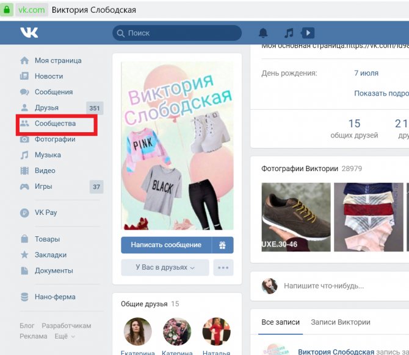This screenshot has height=355, width=409.
Task: Open the three-dots profile actions button
Action: coord(223,267)
